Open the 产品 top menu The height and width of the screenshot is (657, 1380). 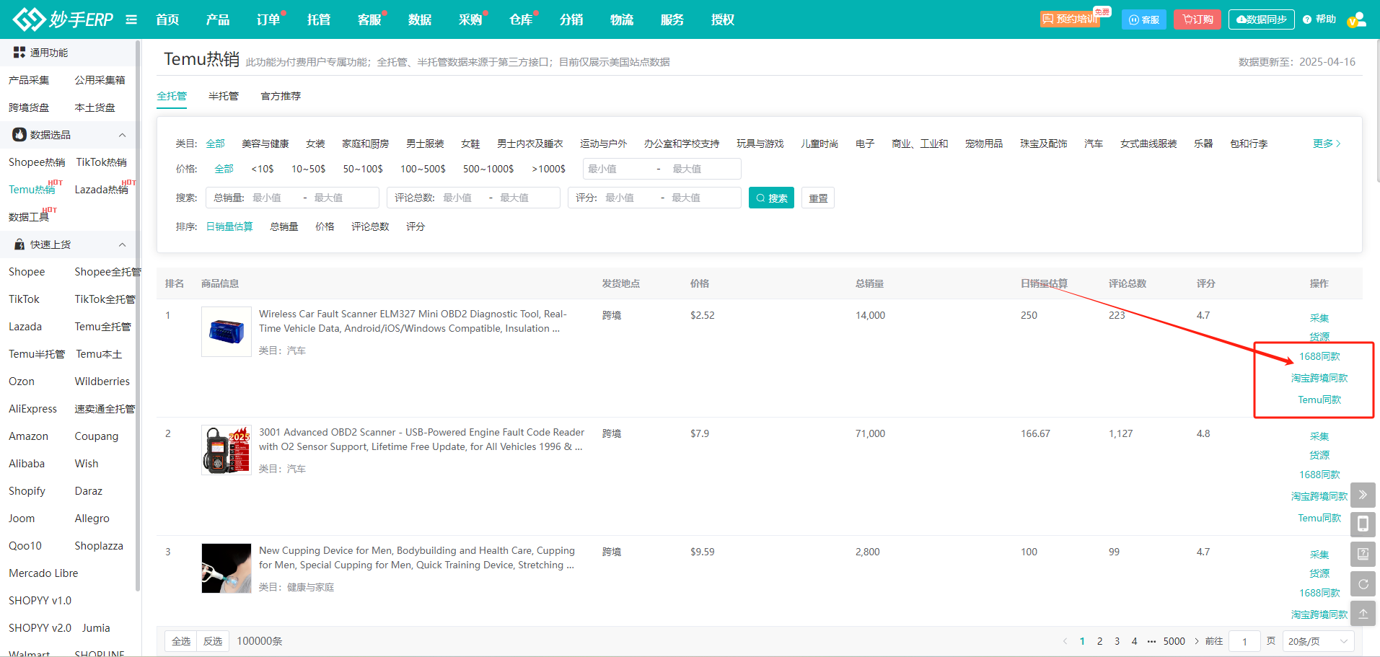pyautogui.click(x=217, y=19)
